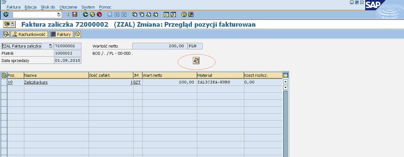Open Help with the question mark icon

pos(184,15)
